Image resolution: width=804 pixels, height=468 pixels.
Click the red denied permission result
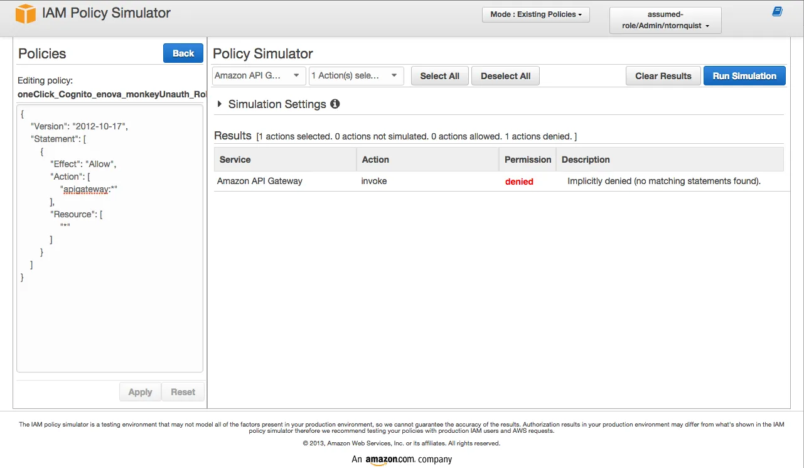[x=519, y=182]
